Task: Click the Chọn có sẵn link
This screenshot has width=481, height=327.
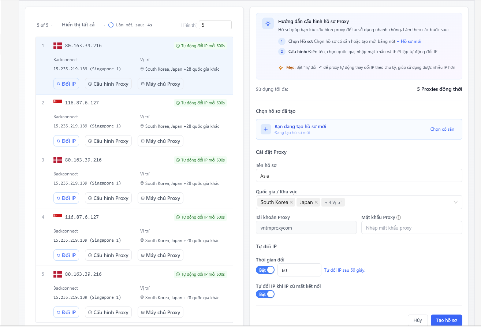Action: [x=442, y=129]
